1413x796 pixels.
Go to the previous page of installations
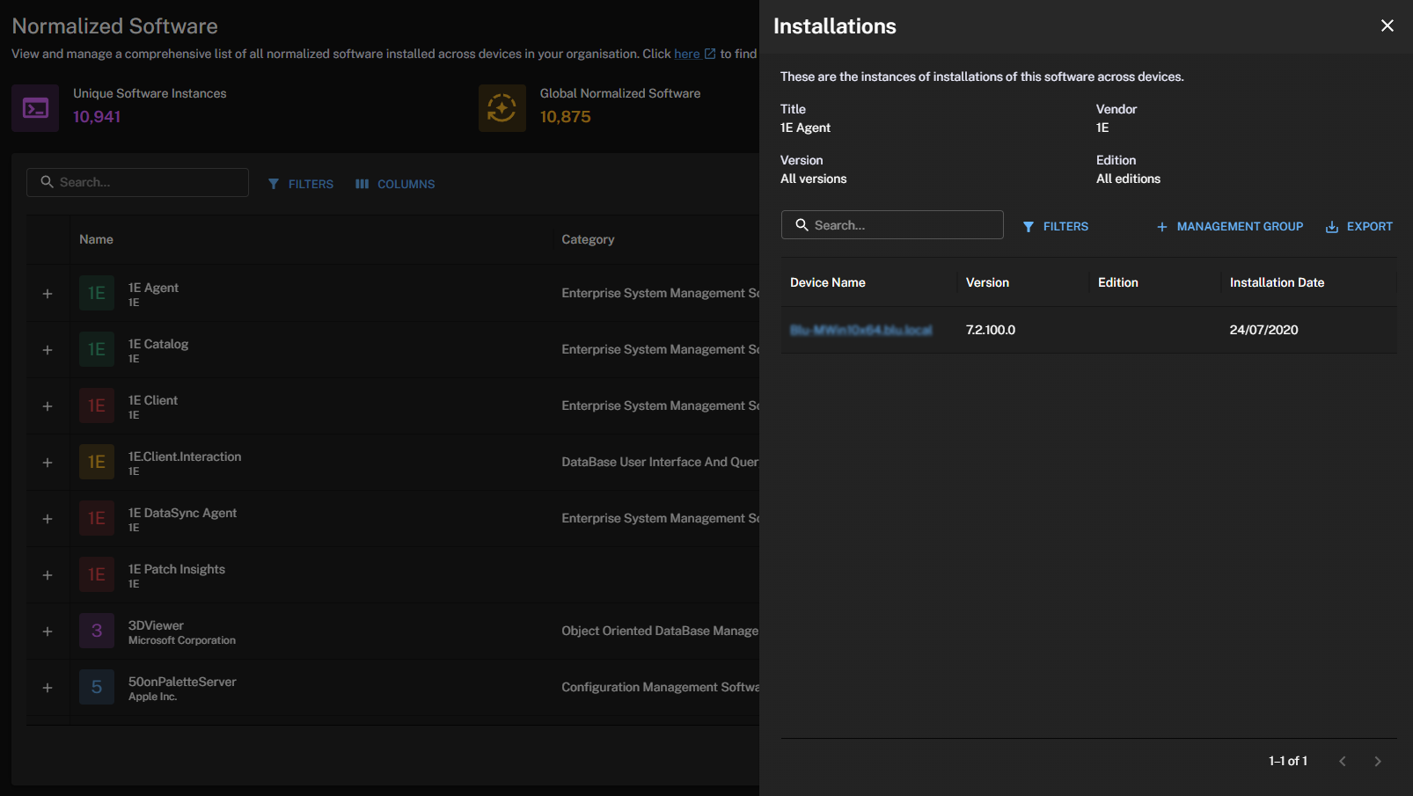click(x=1343, y=761)
